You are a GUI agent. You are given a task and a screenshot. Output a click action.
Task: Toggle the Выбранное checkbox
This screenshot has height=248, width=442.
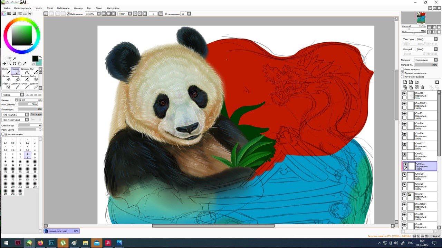pyautogui.click(x=68, y=14)
